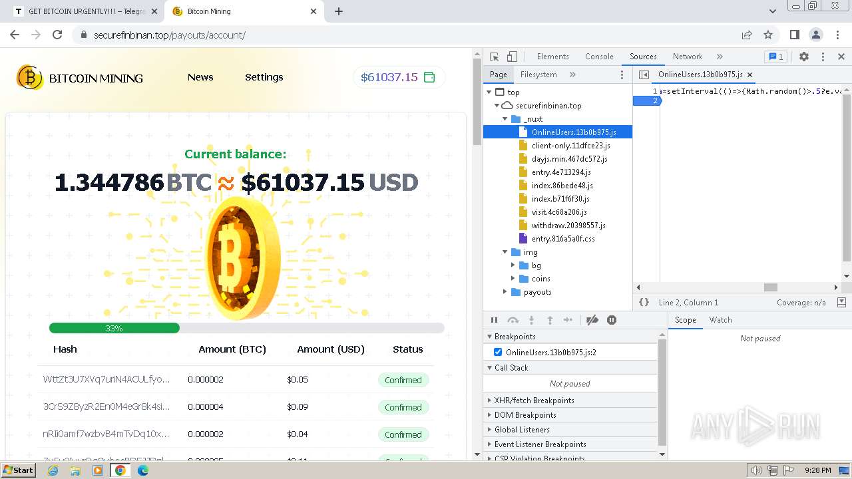Viewport: 852px width, 479px height.
Task: Show more navigator tabs chevron
Action: [572, 75]
